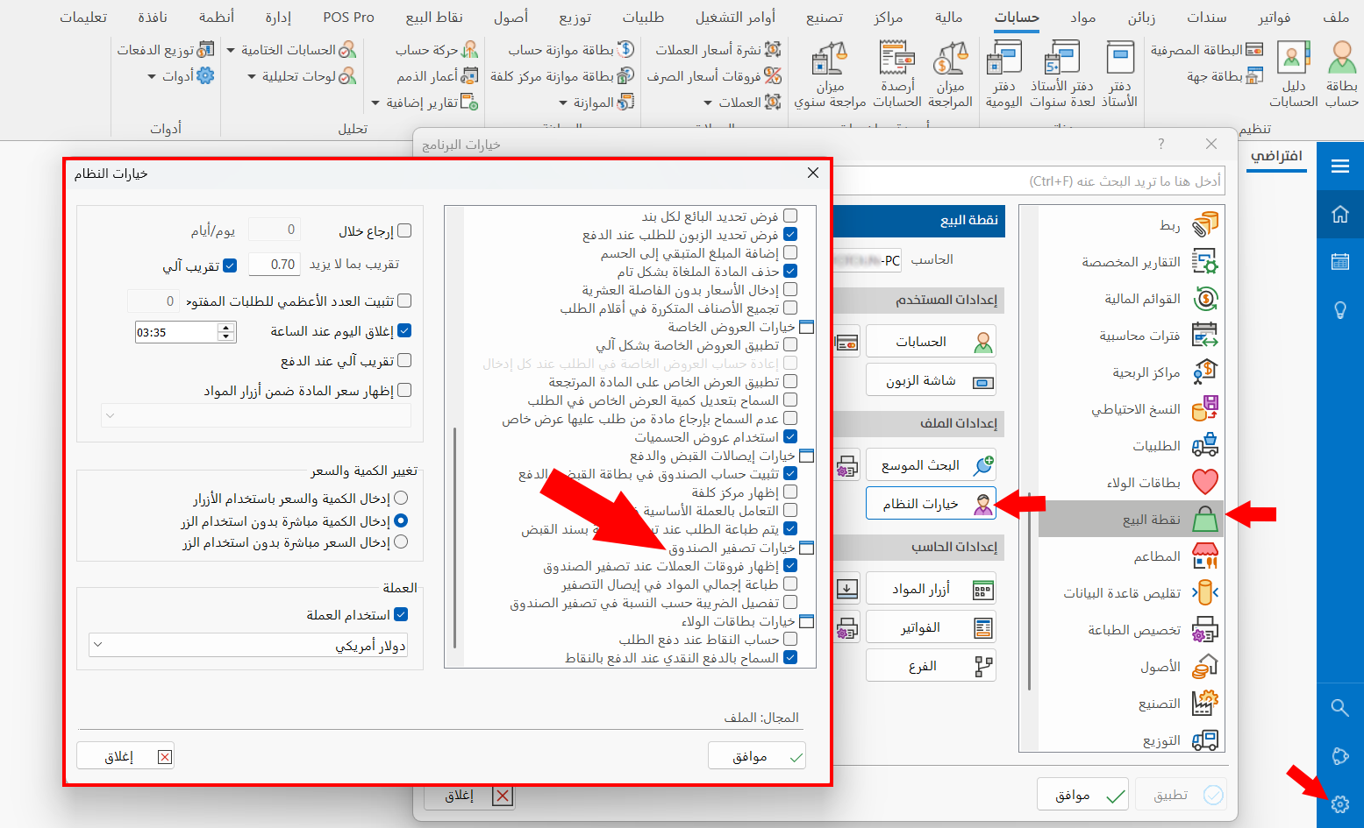Click the lightbulb icon in blue sidebar
This screenshot has height=828, width=1364.
[1339, 309]
